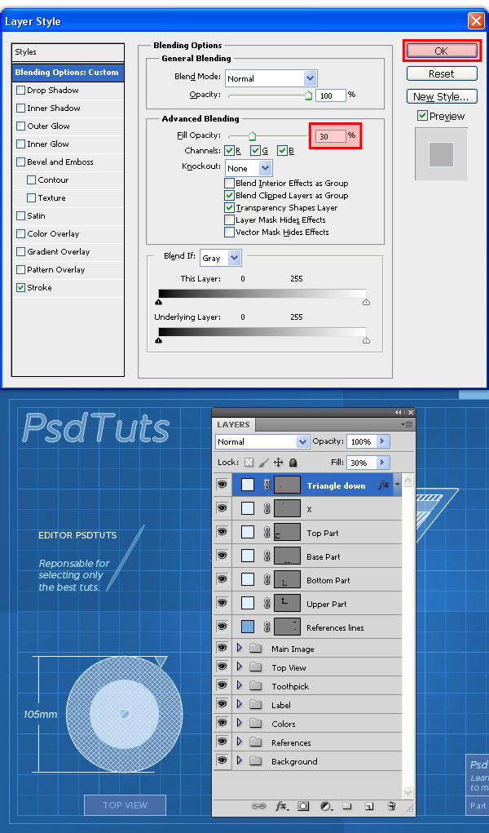Screen dimensions: 489x833
Task: Check Layer Mask Hides Effects
Action: coord(229,220)
